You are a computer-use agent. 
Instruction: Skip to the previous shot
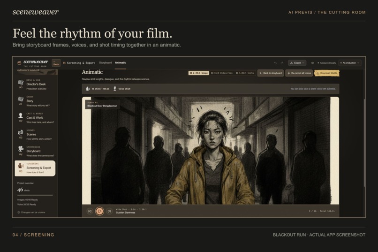click(90, 211)
